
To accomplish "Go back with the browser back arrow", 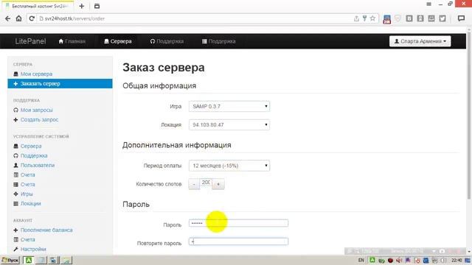I will pos(7,18).
